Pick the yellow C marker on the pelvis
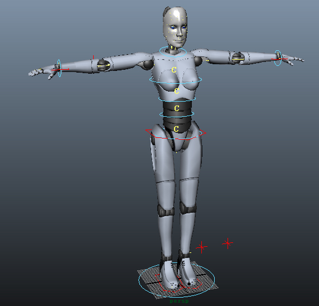 176,129
